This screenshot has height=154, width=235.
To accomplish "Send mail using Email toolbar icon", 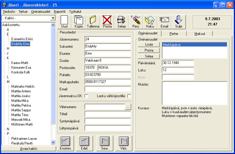I will (x=164, y=22).
